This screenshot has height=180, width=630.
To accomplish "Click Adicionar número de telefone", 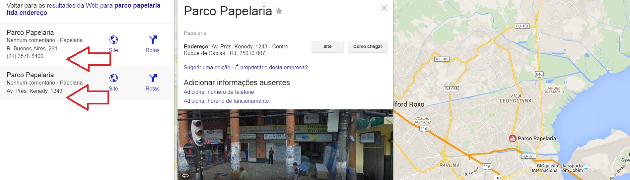I will pyautogui.click(x=219, y=92).
